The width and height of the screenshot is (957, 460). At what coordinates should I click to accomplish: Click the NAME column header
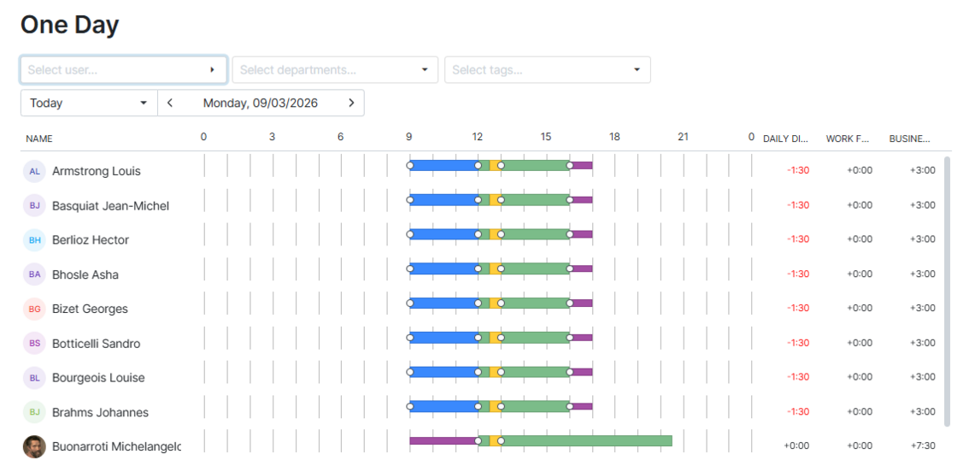(x=39, y=139)
